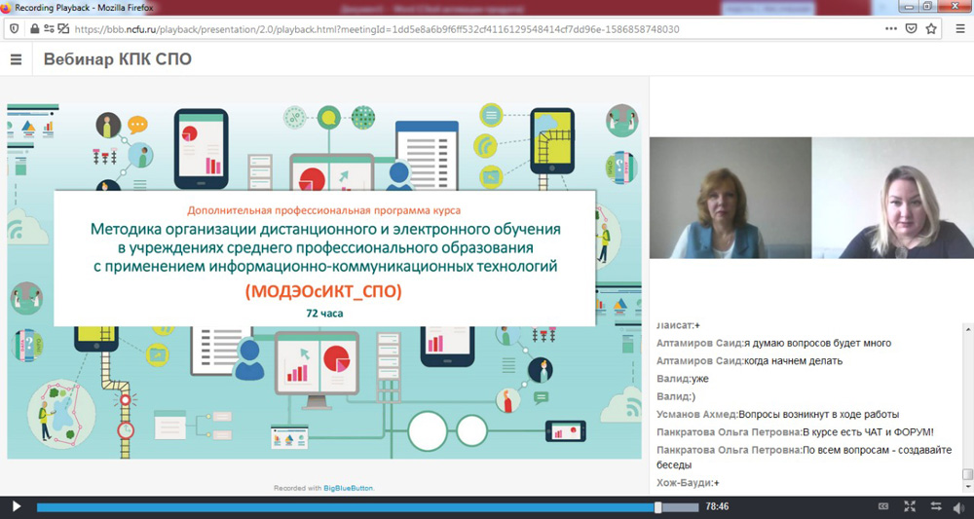Open site permissions icon in address bar
Viewport: 974px width, 519px height.
tap(49, 28)
